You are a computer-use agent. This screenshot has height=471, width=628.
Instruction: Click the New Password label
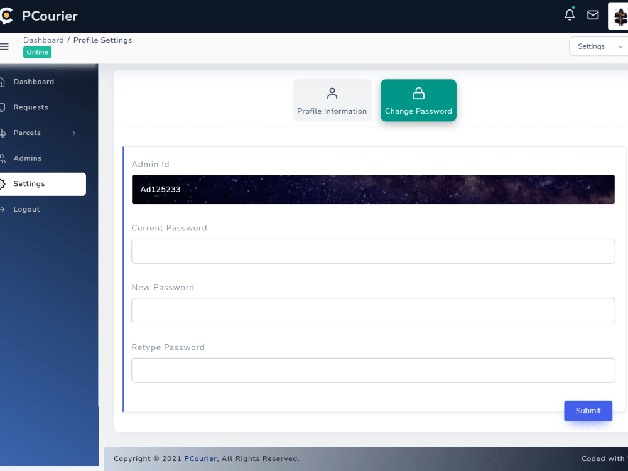point(163,287)
